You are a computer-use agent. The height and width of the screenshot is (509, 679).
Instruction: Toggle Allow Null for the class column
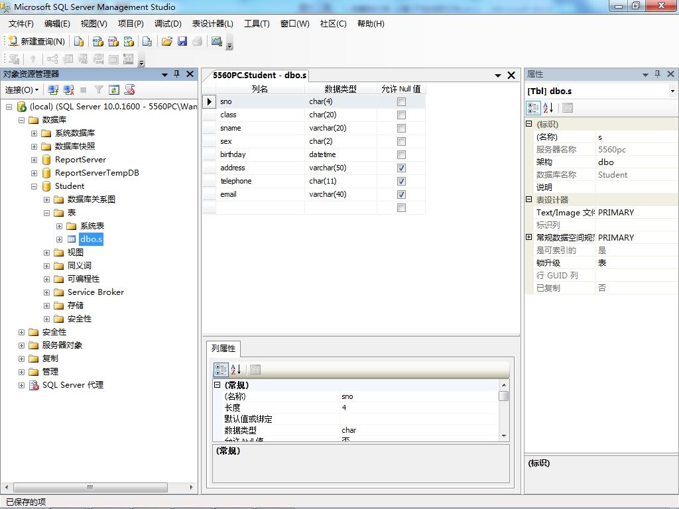coord(401,115)
